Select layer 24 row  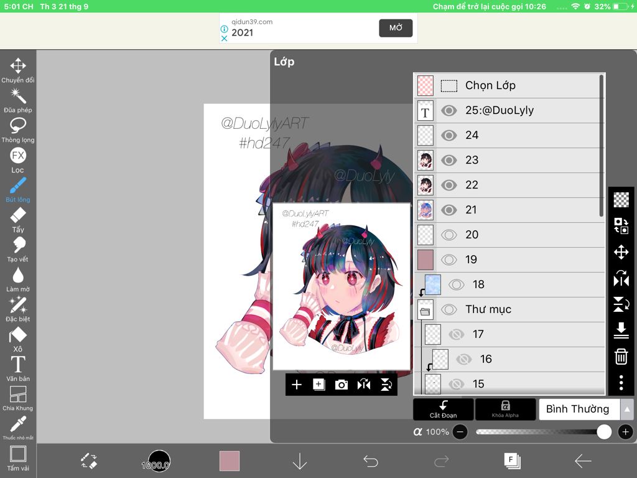(x=509, y=135)
